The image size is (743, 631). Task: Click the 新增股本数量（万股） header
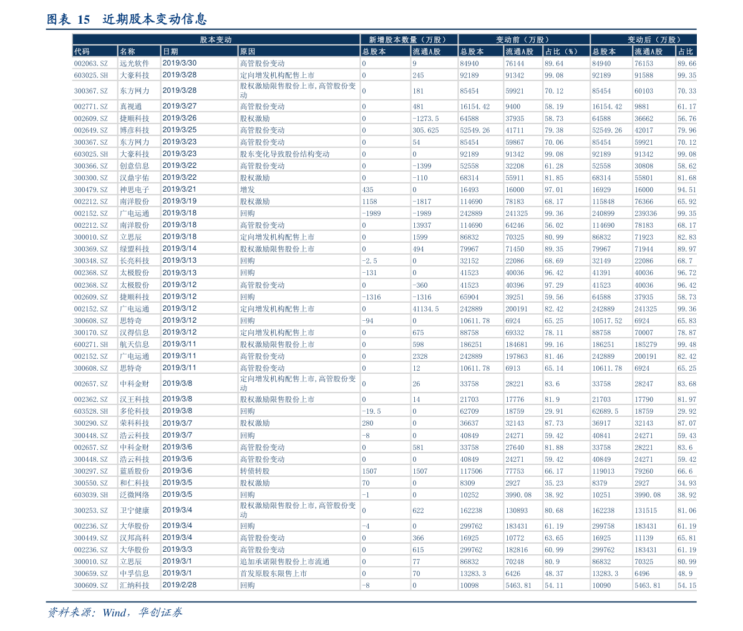click(409, 39)
